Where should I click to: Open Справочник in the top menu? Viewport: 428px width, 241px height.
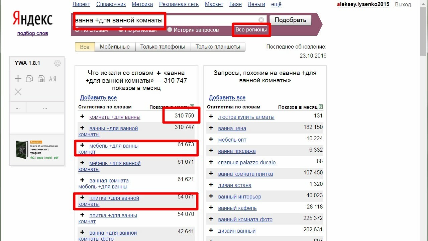111,4
